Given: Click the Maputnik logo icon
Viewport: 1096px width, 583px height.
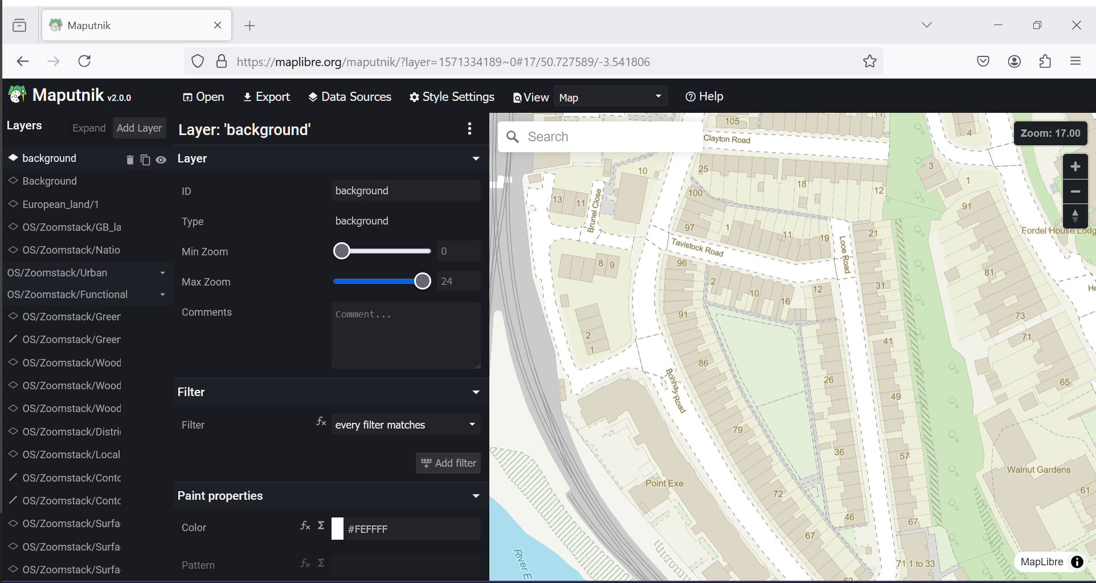Looking at the screenshot, I should coord(17,95).
